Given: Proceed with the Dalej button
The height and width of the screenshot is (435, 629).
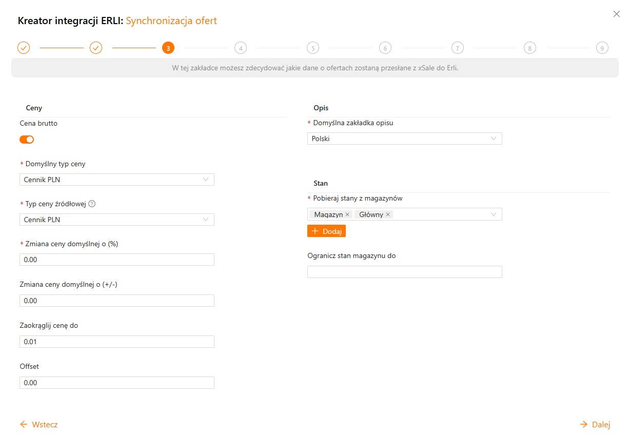Looking at the screenshot, I should click(x=595, y=424).
